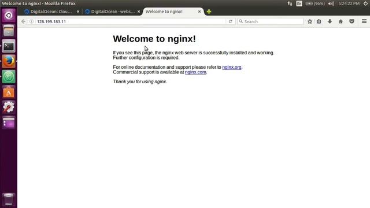Open System Settings wrench-and-gear dock icon

9,107
